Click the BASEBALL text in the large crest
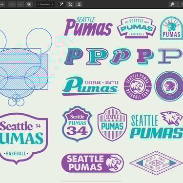183x183 pixels. pos(16,154)
